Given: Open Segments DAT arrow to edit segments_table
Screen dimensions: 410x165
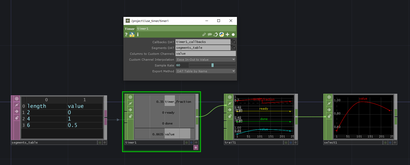Looking at the screenshot, I should [233, 48].
